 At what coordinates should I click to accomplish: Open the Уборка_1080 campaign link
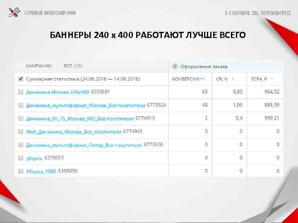[x=41, y=171]
